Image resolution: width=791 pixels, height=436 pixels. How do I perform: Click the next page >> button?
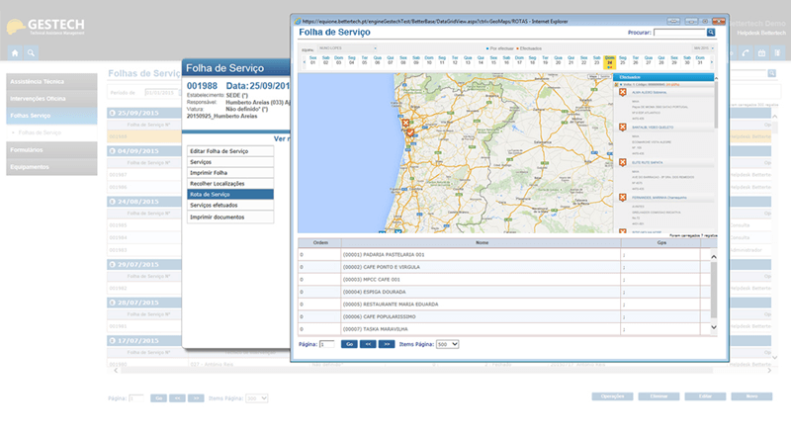click(387, 344)
